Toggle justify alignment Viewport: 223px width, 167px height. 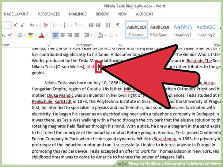tap(77, 35)
